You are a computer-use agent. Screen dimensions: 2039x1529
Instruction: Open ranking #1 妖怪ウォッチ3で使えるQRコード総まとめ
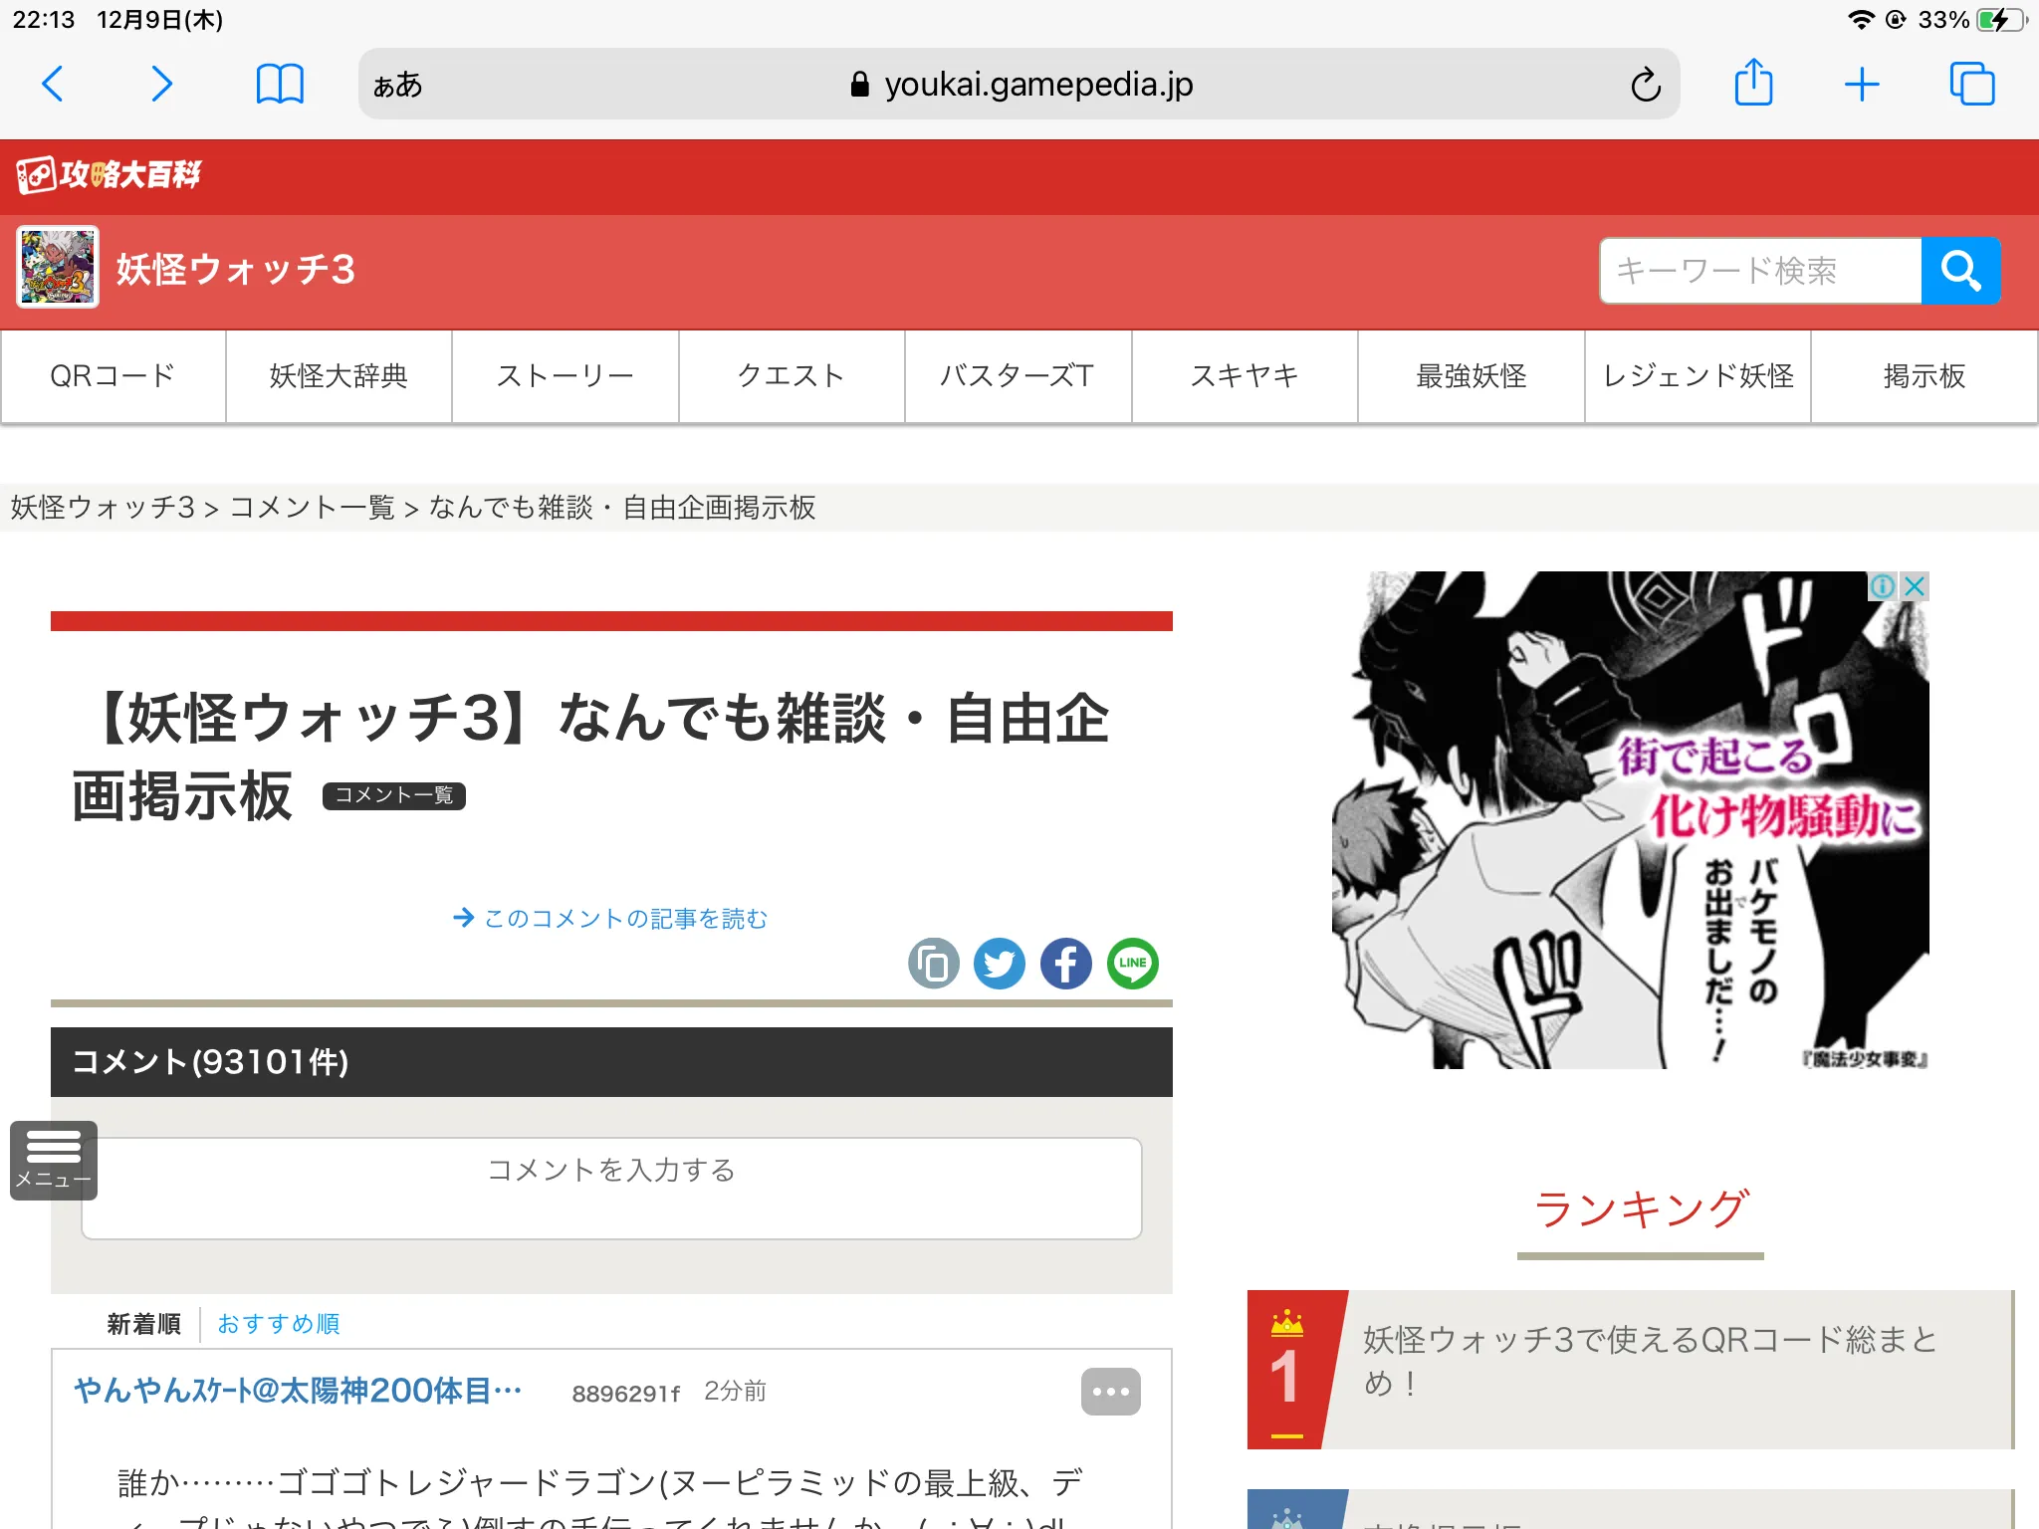coord(1631,1370)
